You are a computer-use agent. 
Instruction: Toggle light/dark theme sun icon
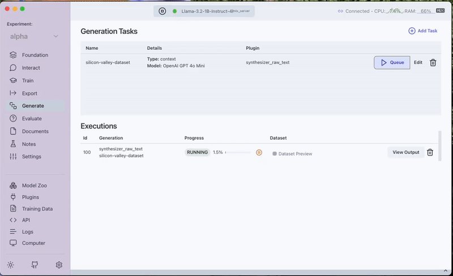click(x=10, y=265)
